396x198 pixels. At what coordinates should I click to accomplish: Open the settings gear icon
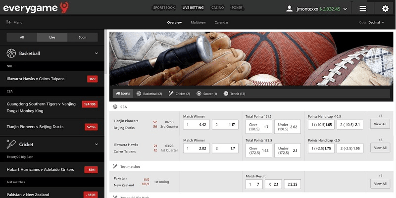385,9
